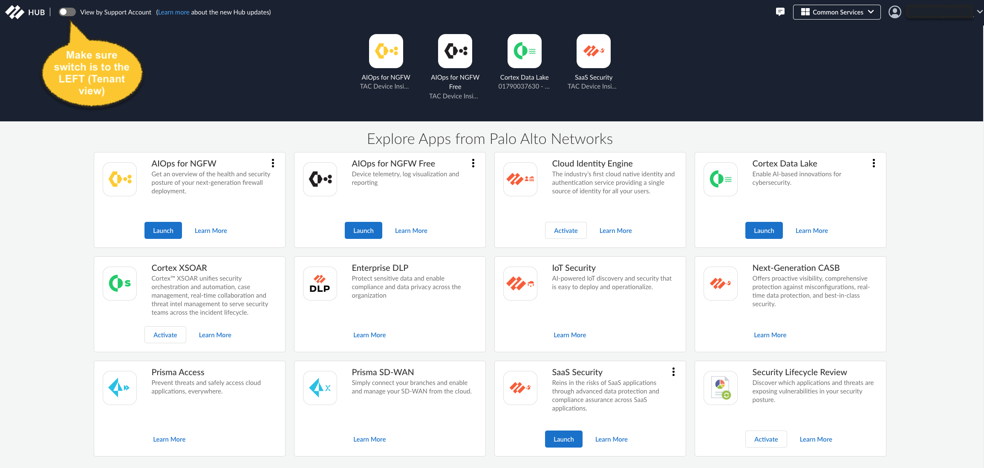The width and height of the screenshot is (984, 468).
Task: Open SaaS Security tile in top bar
Action: (x=593, y=52)
